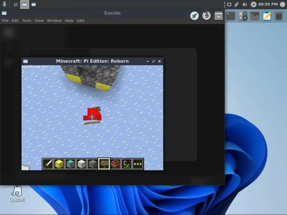Select the shears item in hotbar
The height and width of the screenshot is (215, 287).
click(127, 164)
